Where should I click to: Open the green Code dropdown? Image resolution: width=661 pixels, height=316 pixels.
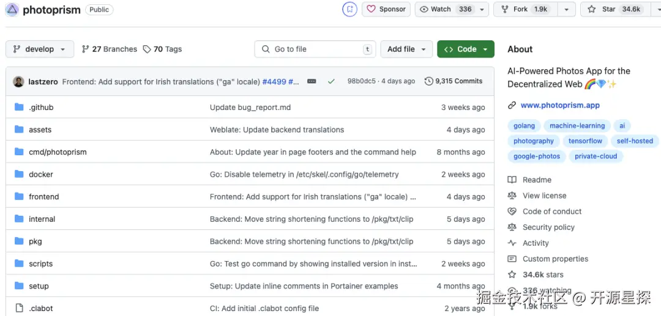point(465,49)
